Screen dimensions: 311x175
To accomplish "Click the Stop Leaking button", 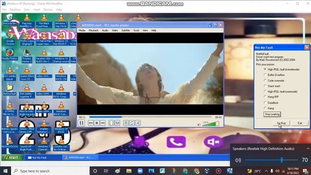I will click(272, 114).
